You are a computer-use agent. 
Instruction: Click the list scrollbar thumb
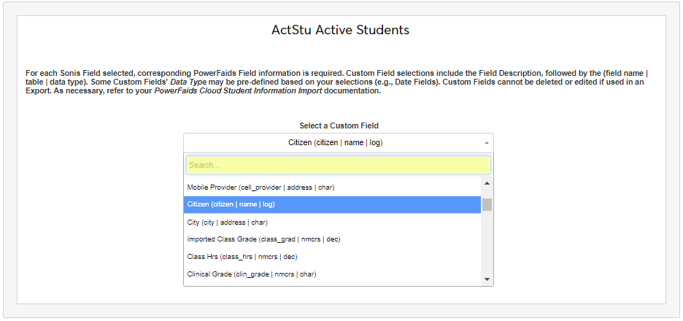(x=487, y=204)
